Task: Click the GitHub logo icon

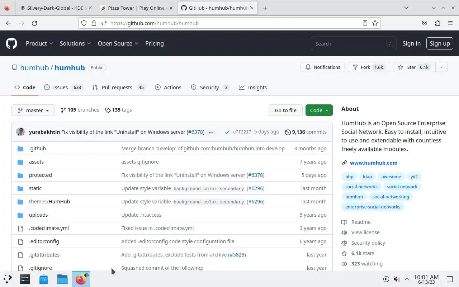Action: coord(11,43)
